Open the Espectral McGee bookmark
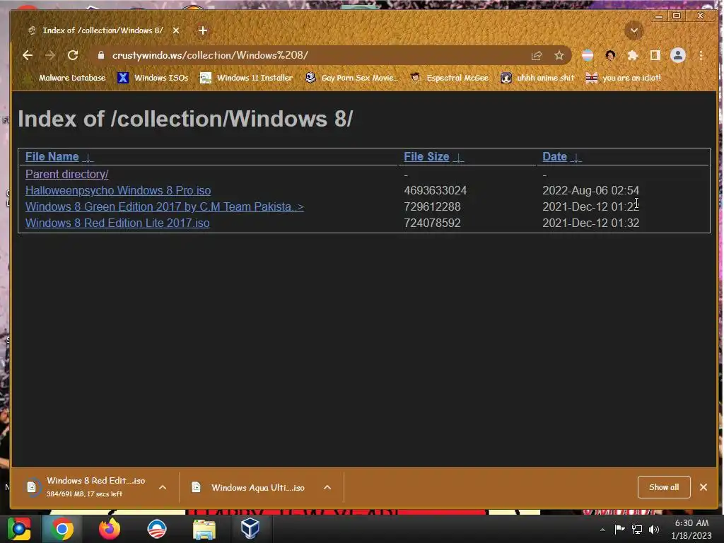The height and width of the screenshot is (543, 724). point(449,78)
